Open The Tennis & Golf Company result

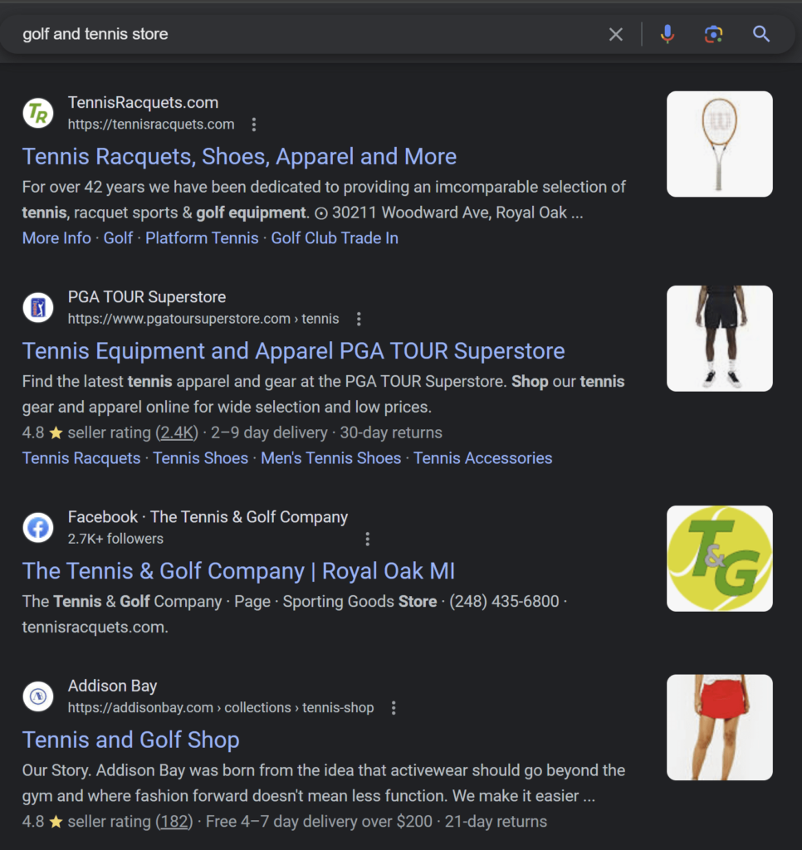[x=238, y=571]
